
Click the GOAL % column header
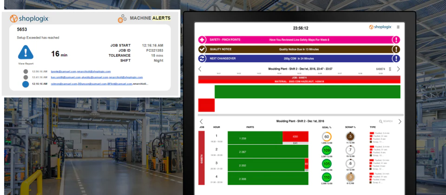click(327, 127)
